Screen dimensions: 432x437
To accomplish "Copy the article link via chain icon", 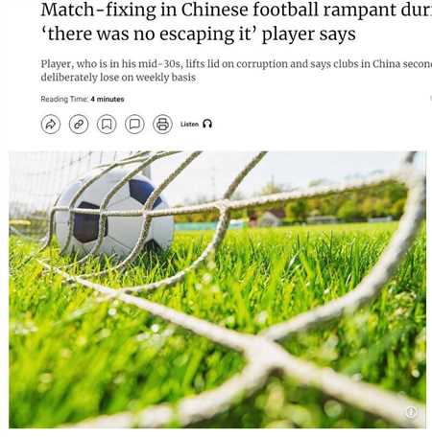I will 79,124.
